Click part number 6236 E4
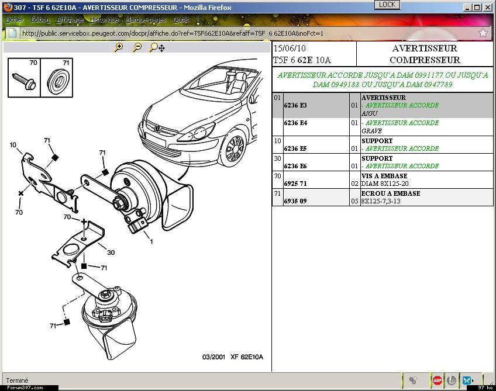496x391 pixels. click(295, 123)
